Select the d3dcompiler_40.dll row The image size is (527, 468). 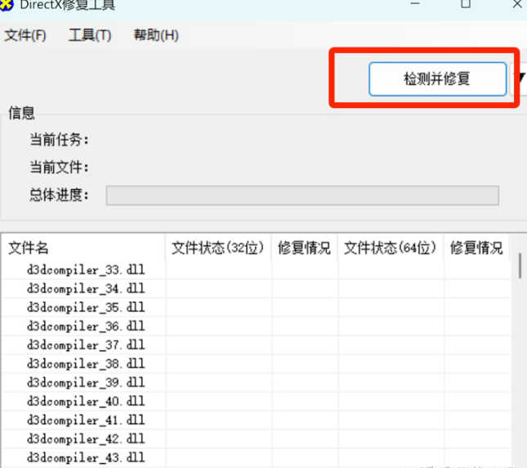pyautogui.click(x=256, y=402)
